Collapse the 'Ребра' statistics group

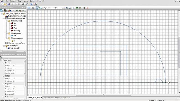click(3, 76)
